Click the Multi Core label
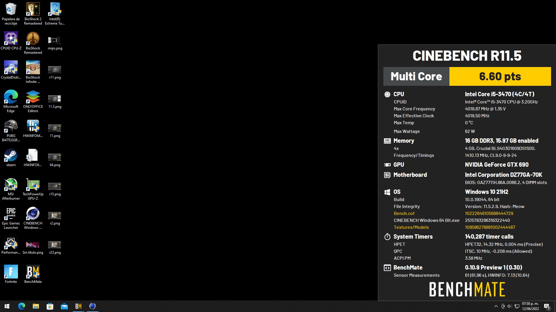 [x=416, y=77]
